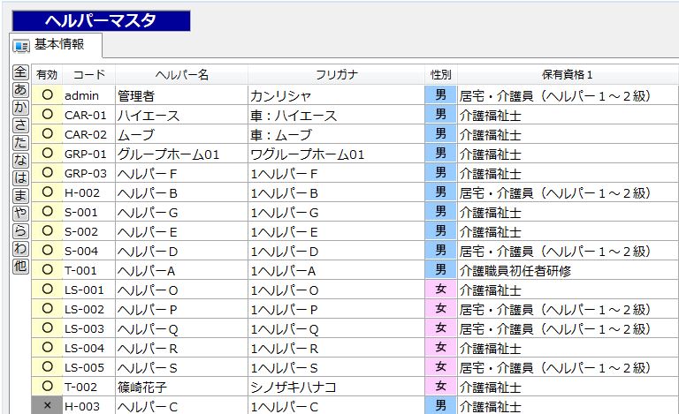Click the 全 kana filter button

tap(19, 73)
